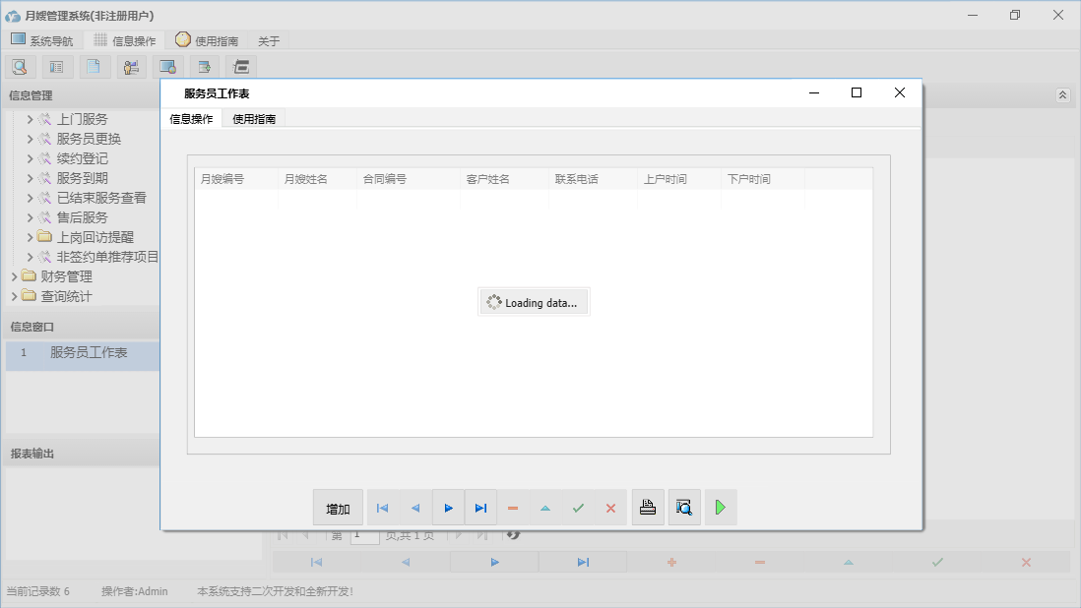The height and width of the screenshot is (608, 1081).
Task: Collapse the panel using top-right double chevron
Action: 1062,94
